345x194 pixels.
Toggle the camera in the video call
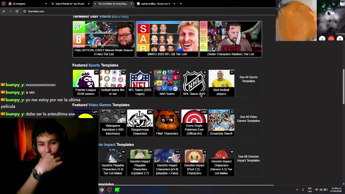[322, 39]
